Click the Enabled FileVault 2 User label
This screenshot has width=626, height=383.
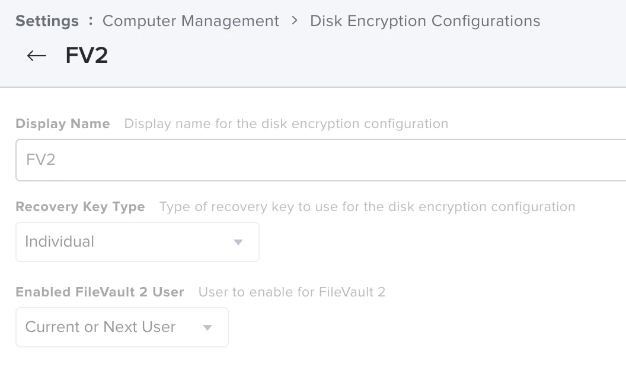100,292
